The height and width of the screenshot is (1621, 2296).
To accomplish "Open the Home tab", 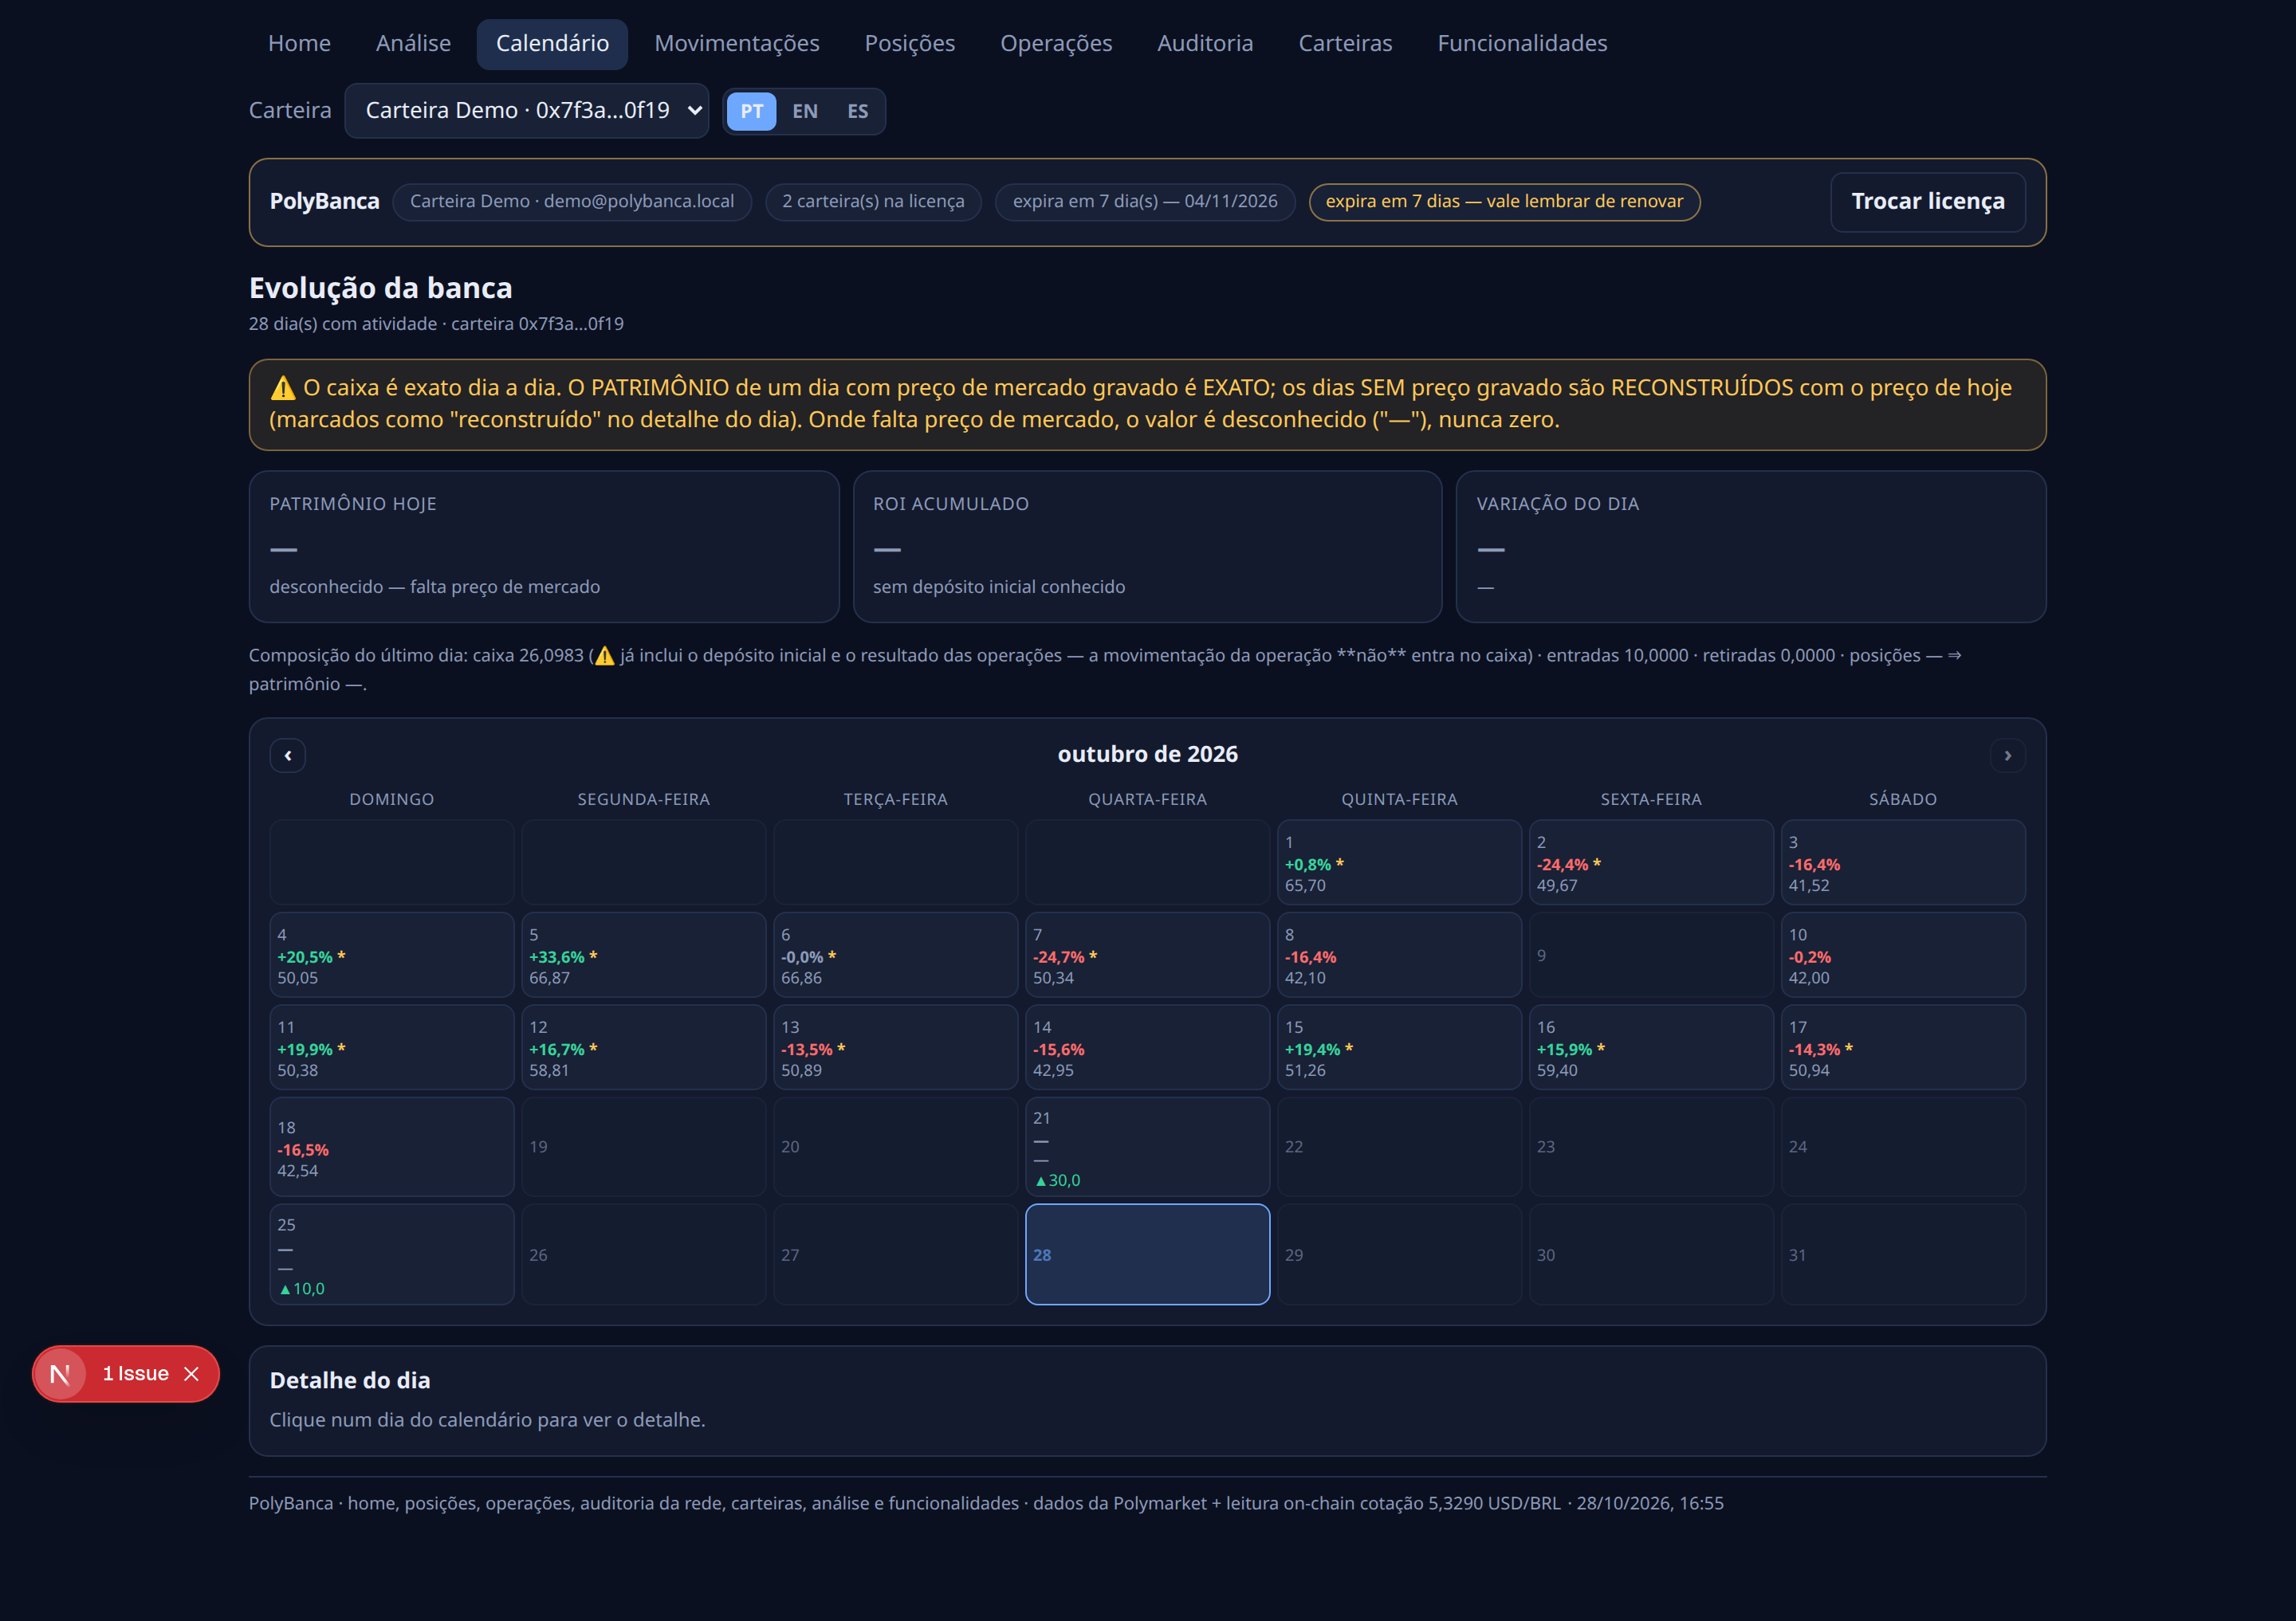I will (x=299, y=44).
